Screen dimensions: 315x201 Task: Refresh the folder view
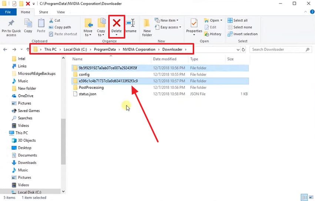coord(243,49)
